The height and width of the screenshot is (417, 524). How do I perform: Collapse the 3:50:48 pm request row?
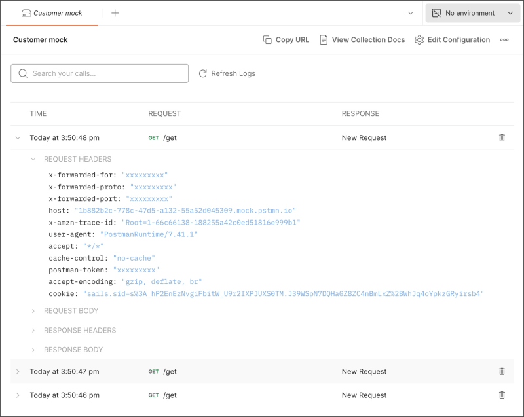point(18,138)
